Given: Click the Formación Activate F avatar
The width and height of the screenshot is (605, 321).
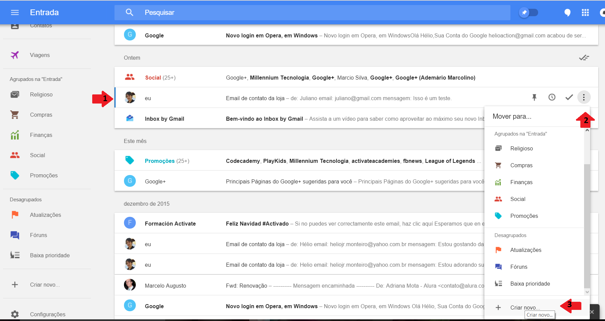Looking at the screenshot, I should pos(130,223).
